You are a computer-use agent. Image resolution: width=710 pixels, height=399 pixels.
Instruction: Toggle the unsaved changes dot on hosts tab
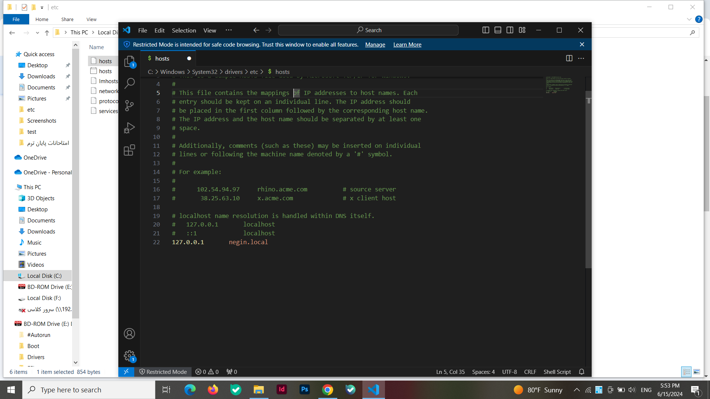189,58
